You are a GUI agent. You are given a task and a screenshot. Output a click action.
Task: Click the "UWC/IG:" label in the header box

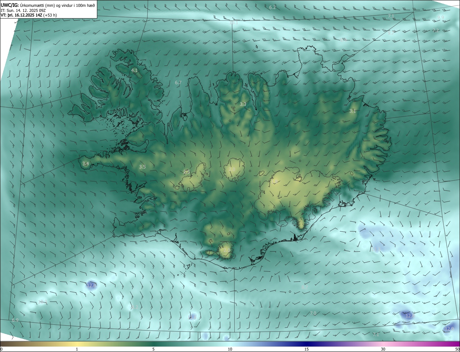pos(10,5)
